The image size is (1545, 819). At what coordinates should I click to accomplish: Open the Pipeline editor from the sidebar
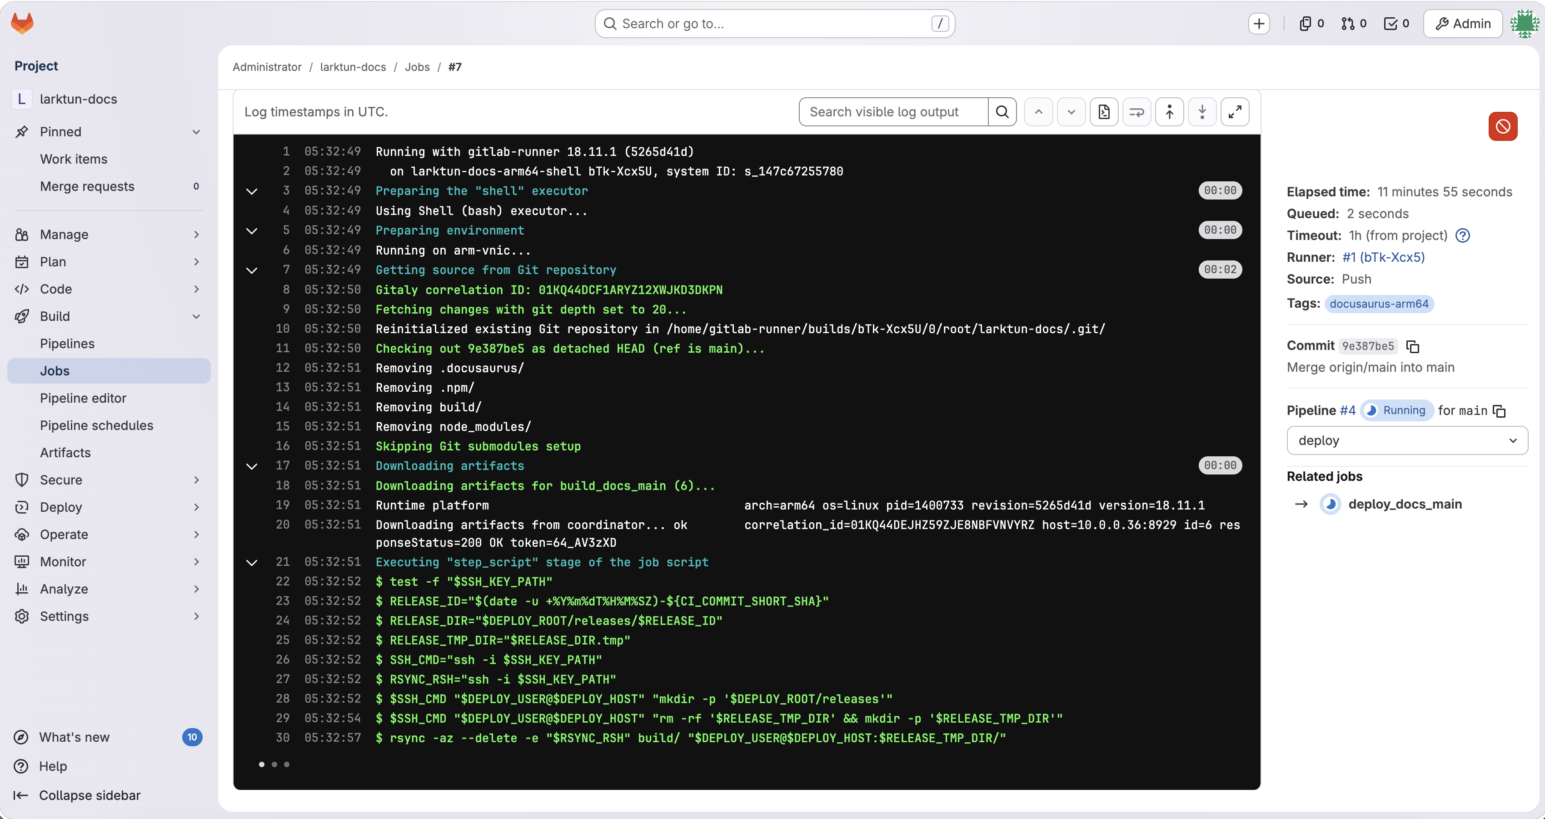[83, 398]
